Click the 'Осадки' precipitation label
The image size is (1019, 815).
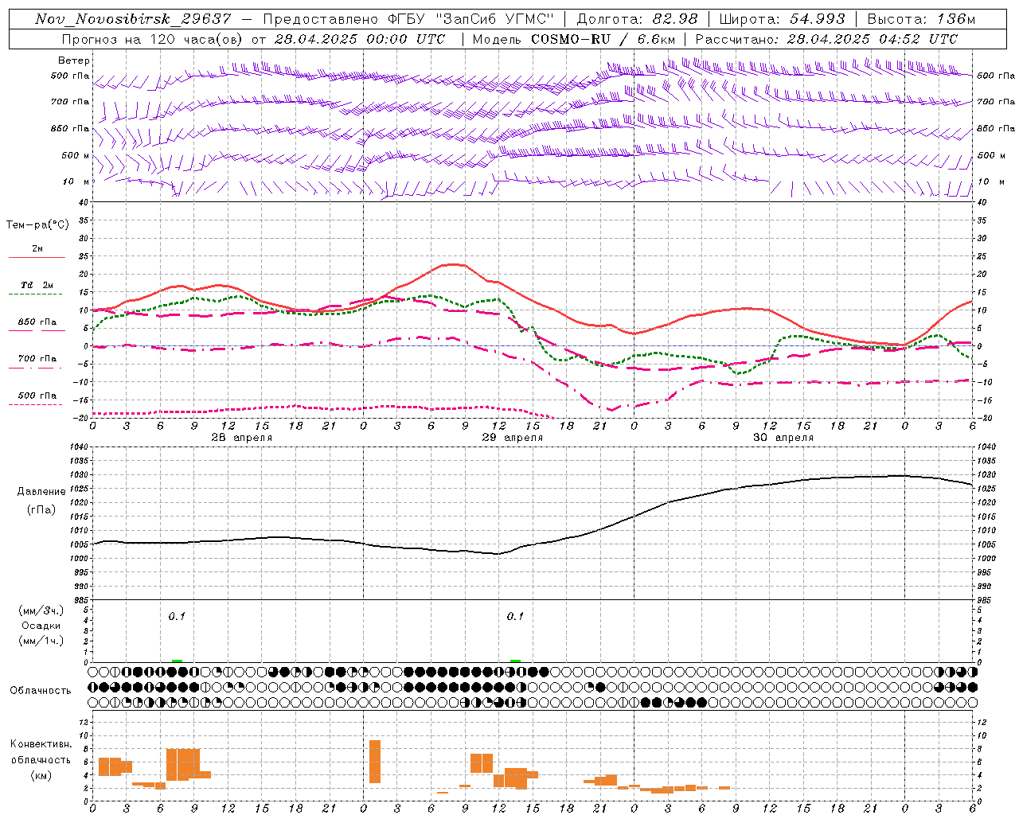(x=41, y=626)
